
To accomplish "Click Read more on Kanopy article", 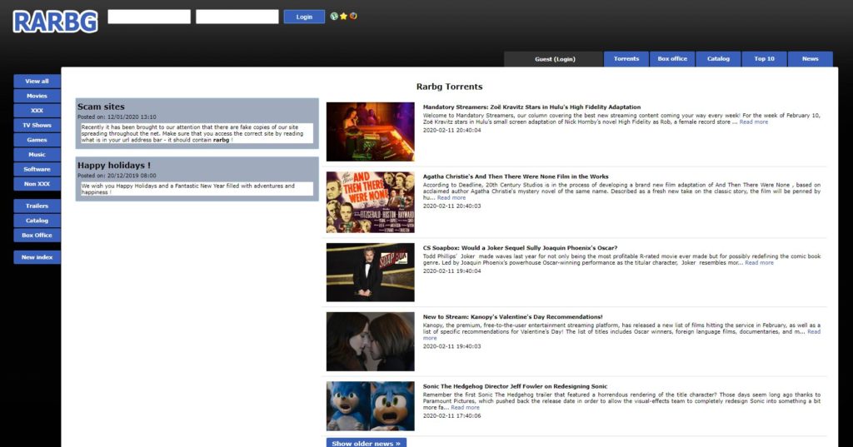I will (814, 332).
